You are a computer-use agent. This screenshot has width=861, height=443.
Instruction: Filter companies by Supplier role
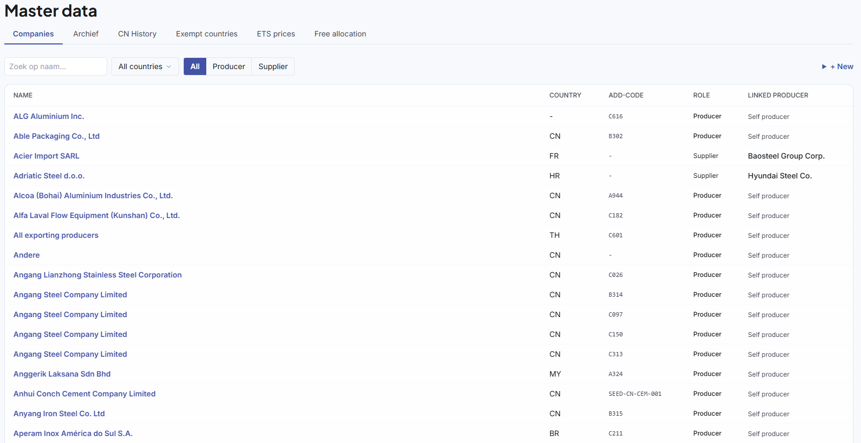[x=273, y=66]
